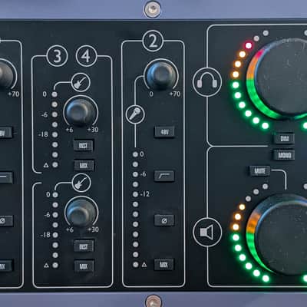Click the bottom LED of channel 2 meter
This screenshot has width=307, height=307.
(x=136, y=265)
